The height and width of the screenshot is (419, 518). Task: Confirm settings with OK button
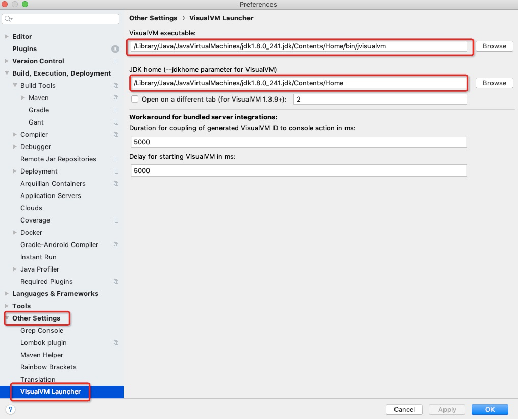click(x=489, y=409)
